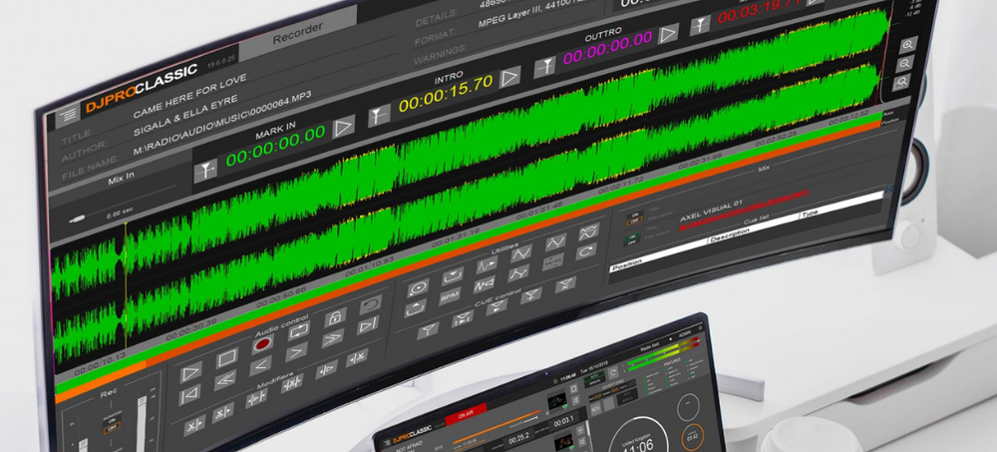Click the ADMIN label on the laptop screen
Screen dimensions: 997x452
point(686,333)
